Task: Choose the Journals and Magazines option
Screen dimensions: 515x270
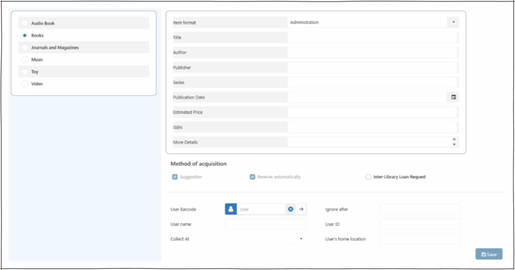Action: point(25,48)
